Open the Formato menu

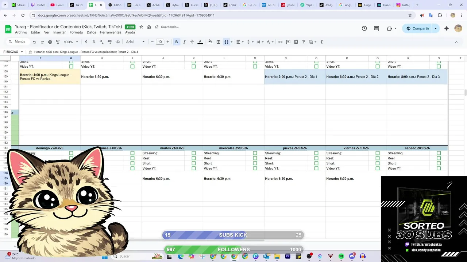click(76, 32)
